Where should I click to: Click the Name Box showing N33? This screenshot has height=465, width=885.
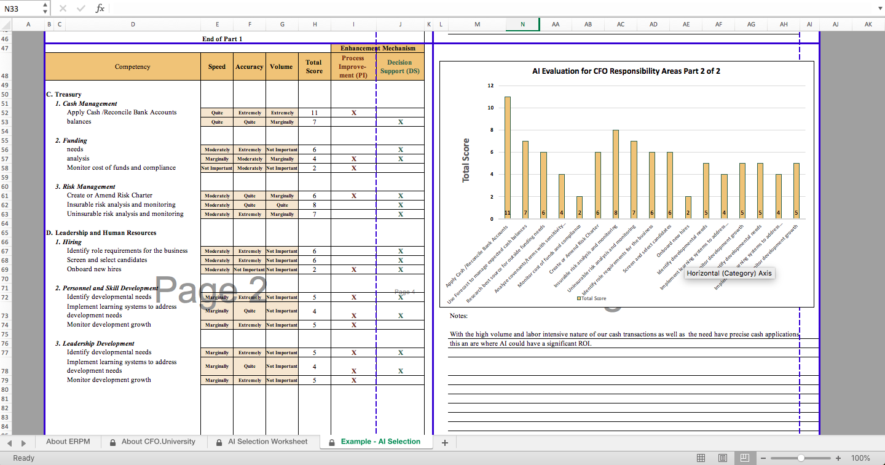coord(21,9)
